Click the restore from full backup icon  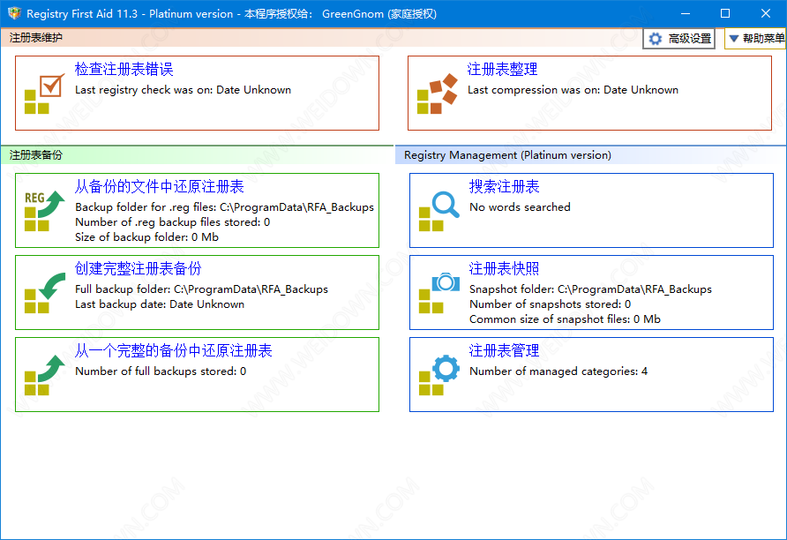(x=45, y=375)
